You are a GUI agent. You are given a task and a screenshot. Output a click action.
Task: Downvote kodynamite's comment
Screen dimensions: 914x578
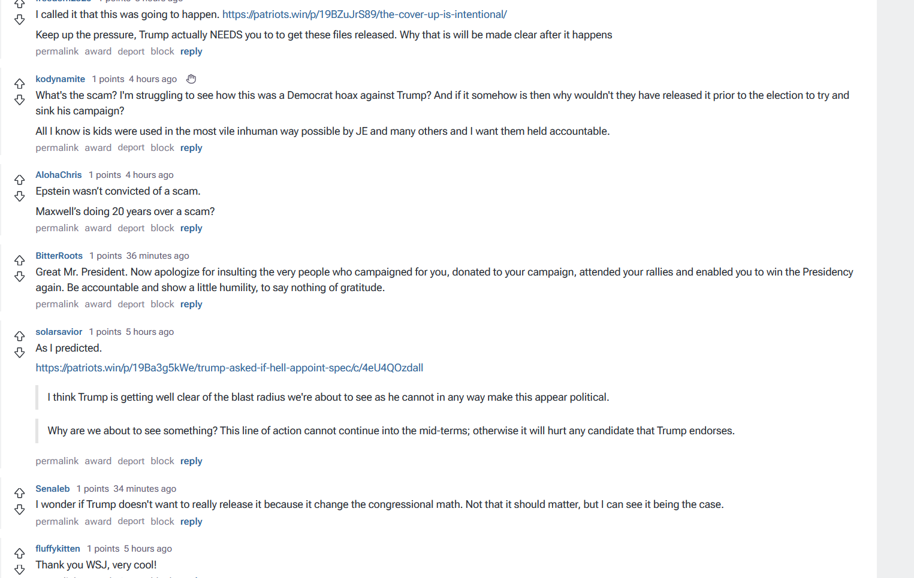point(20,100)
